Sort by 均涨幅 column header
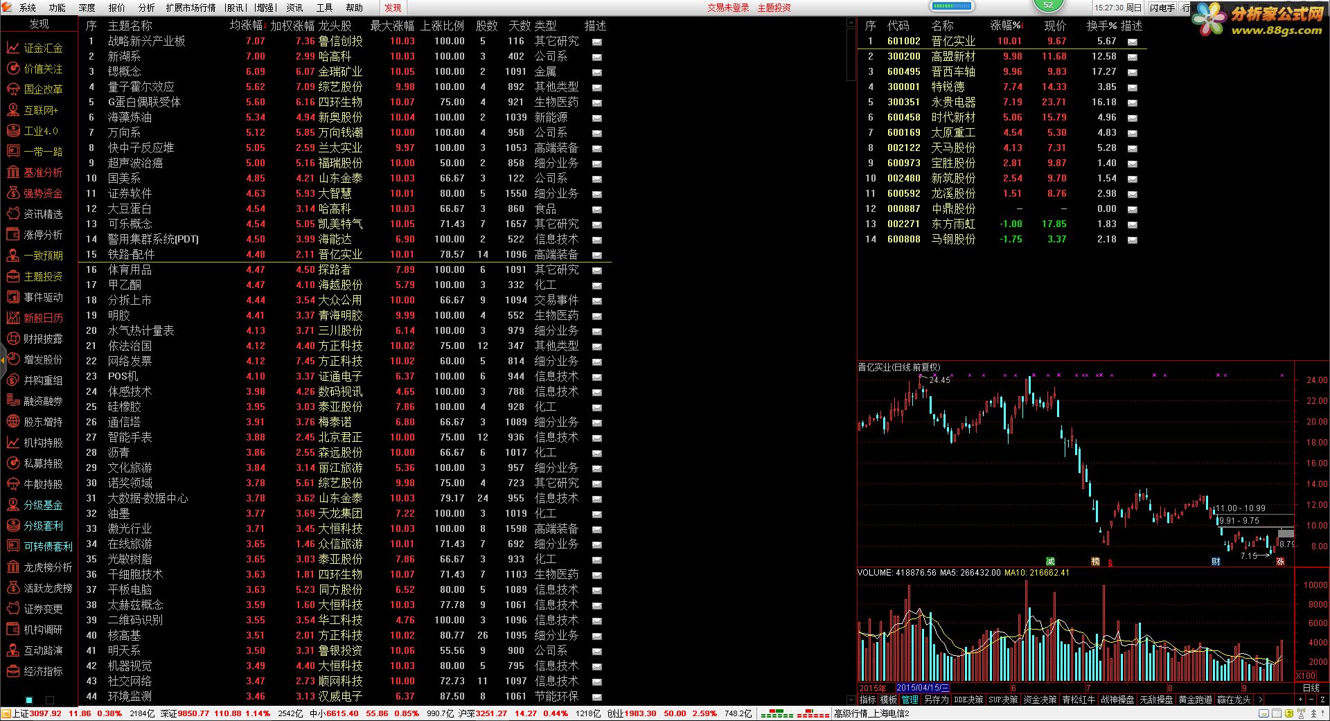Viewport: 1330px width, 721px height. 246,26
